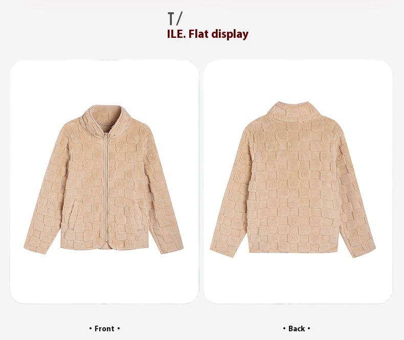Click the front jacket's bottom hem
The height and width of the screenshot is (340, 404).
[x=104, y=246]
